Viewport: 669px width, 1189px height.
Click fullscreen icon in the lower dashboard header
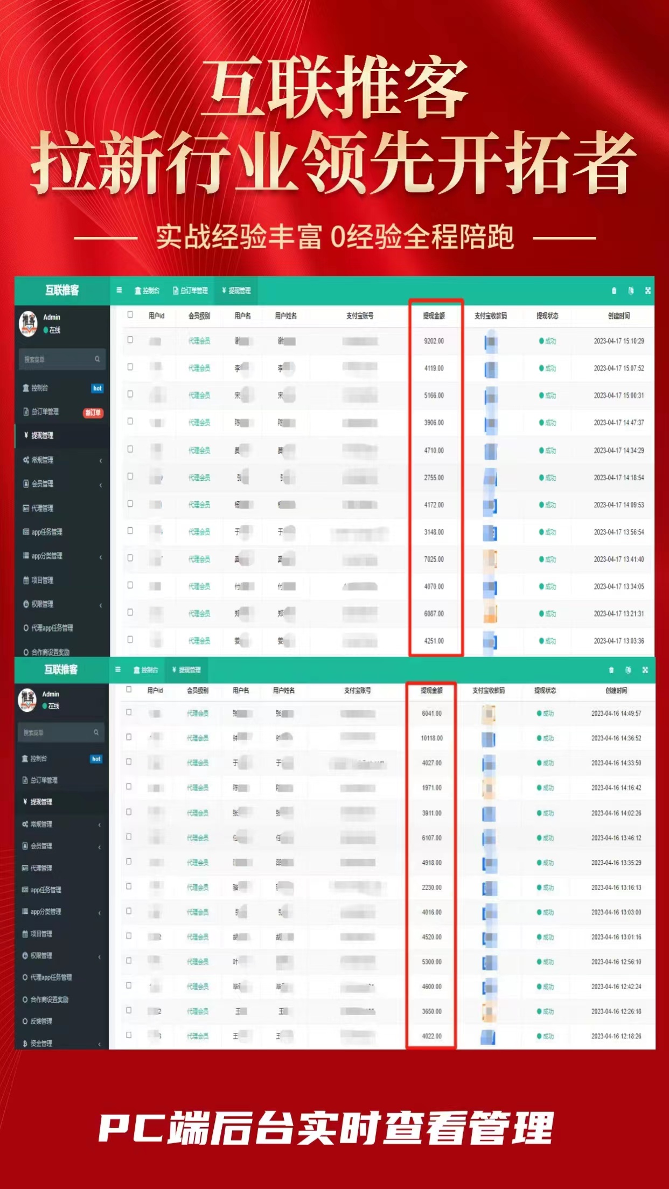tap(645, 670)
